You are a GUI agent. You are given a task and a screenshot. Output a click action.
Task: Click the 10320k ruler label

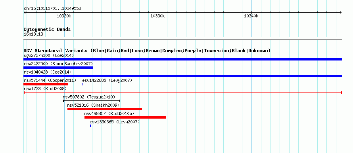[64, 16]
